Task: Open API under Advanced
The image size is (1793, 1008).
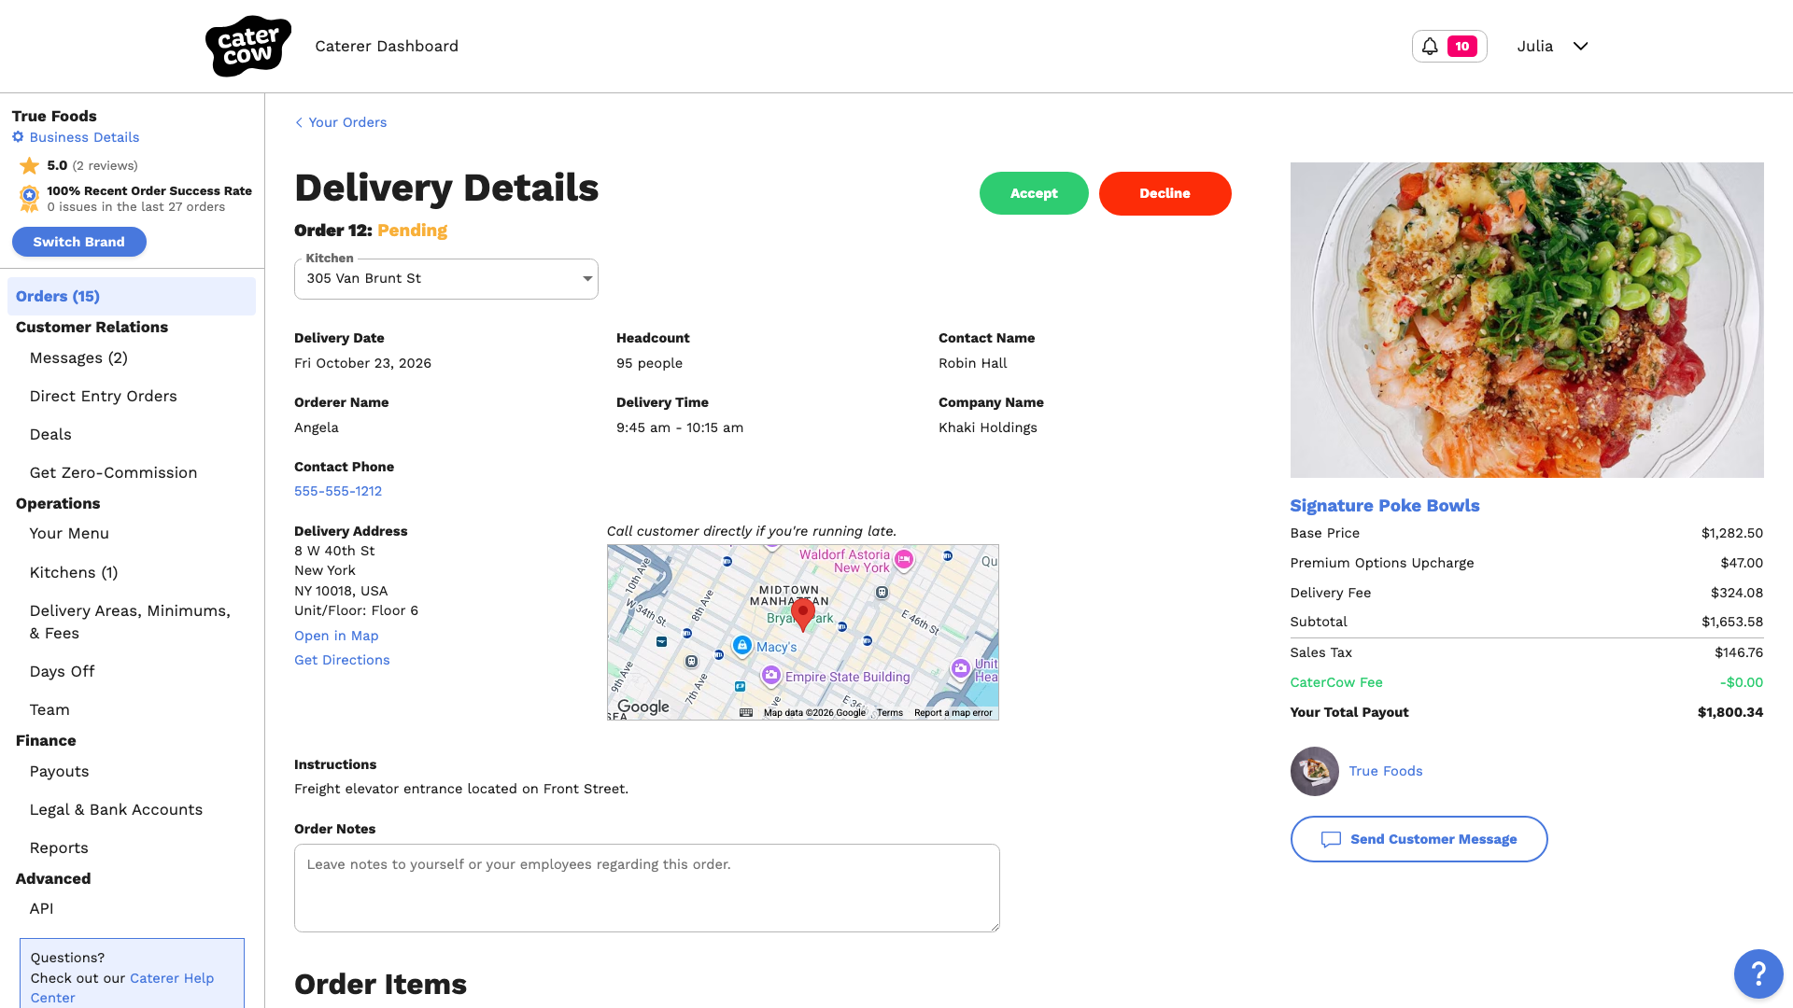Action: [41, 908]
